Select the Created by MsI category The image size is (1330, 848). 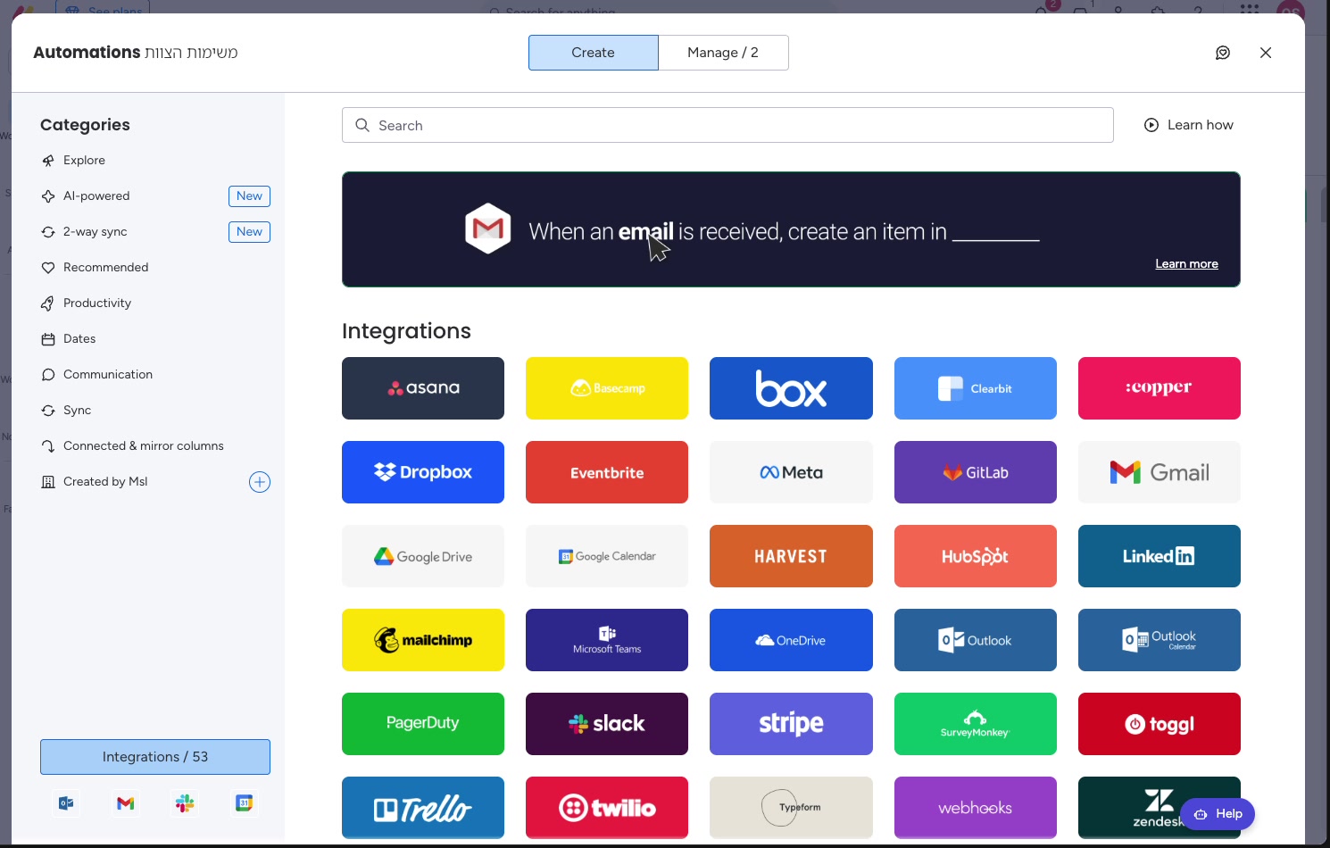pos(105,482)
